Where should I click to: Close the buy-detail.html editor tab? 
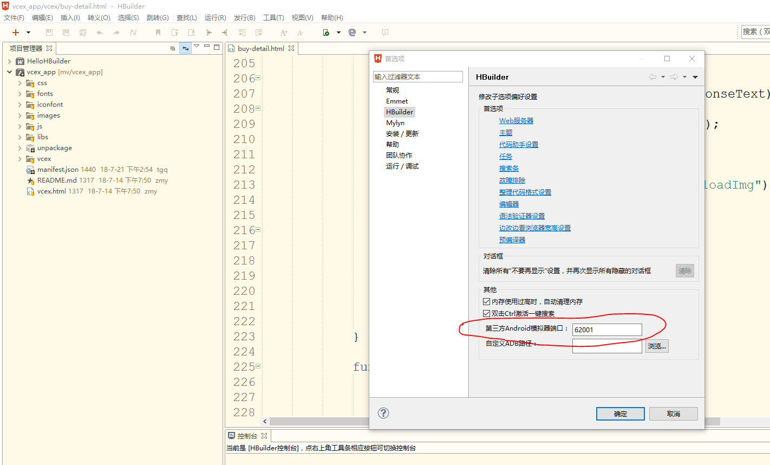coord(291,48)
